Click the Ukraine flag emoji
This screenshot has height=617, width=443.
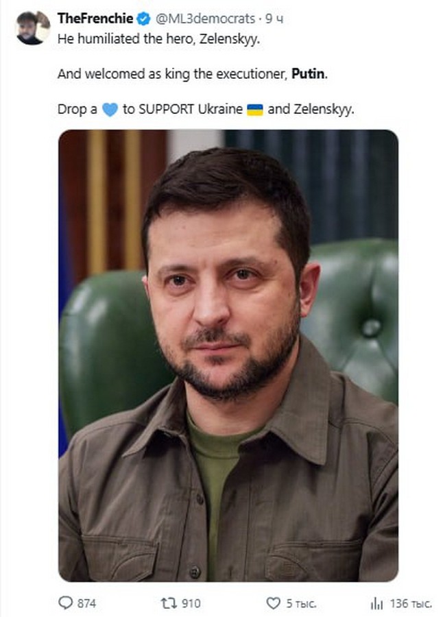255,110
